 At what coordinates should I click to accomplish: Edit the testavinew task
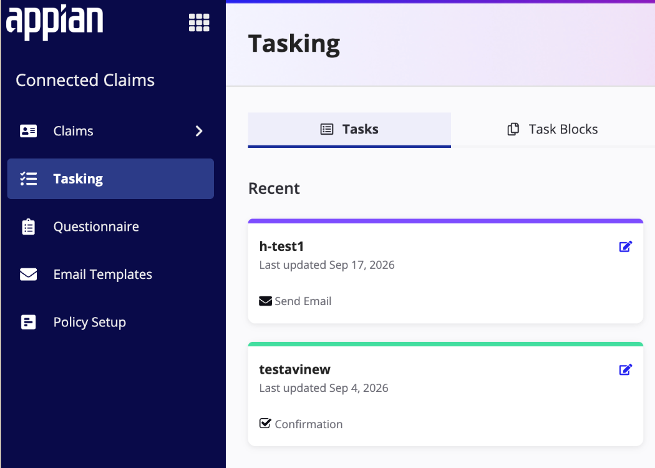625,369
